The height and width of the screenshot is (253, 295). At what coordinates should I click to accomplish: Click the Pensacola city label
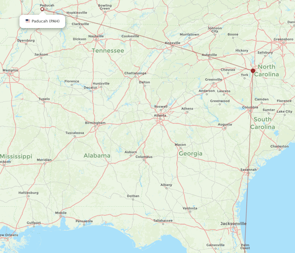coord(84,221)
